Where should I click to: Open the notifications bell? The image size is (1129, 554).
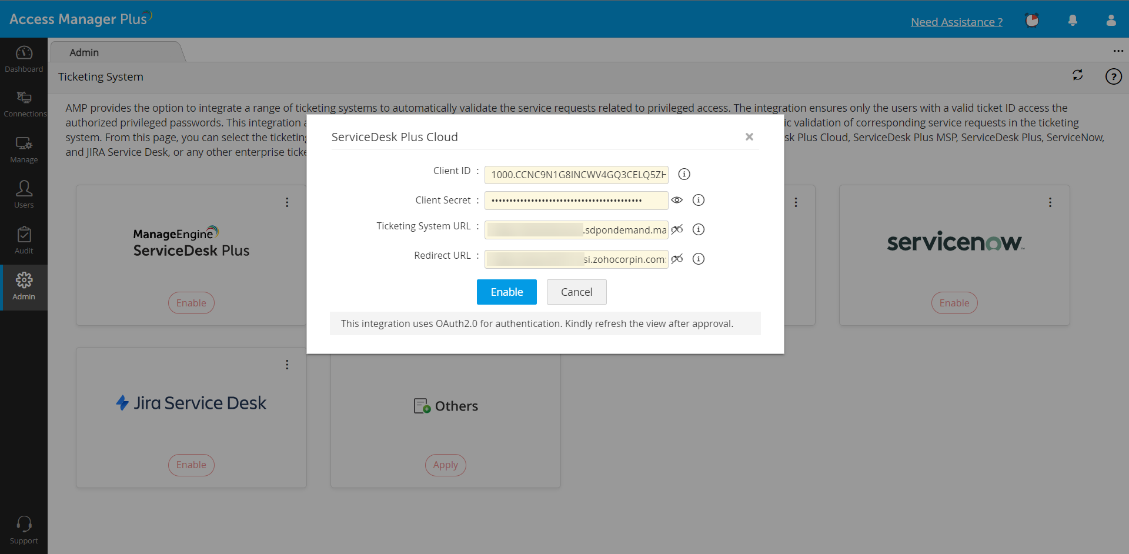pos(1073,21)
